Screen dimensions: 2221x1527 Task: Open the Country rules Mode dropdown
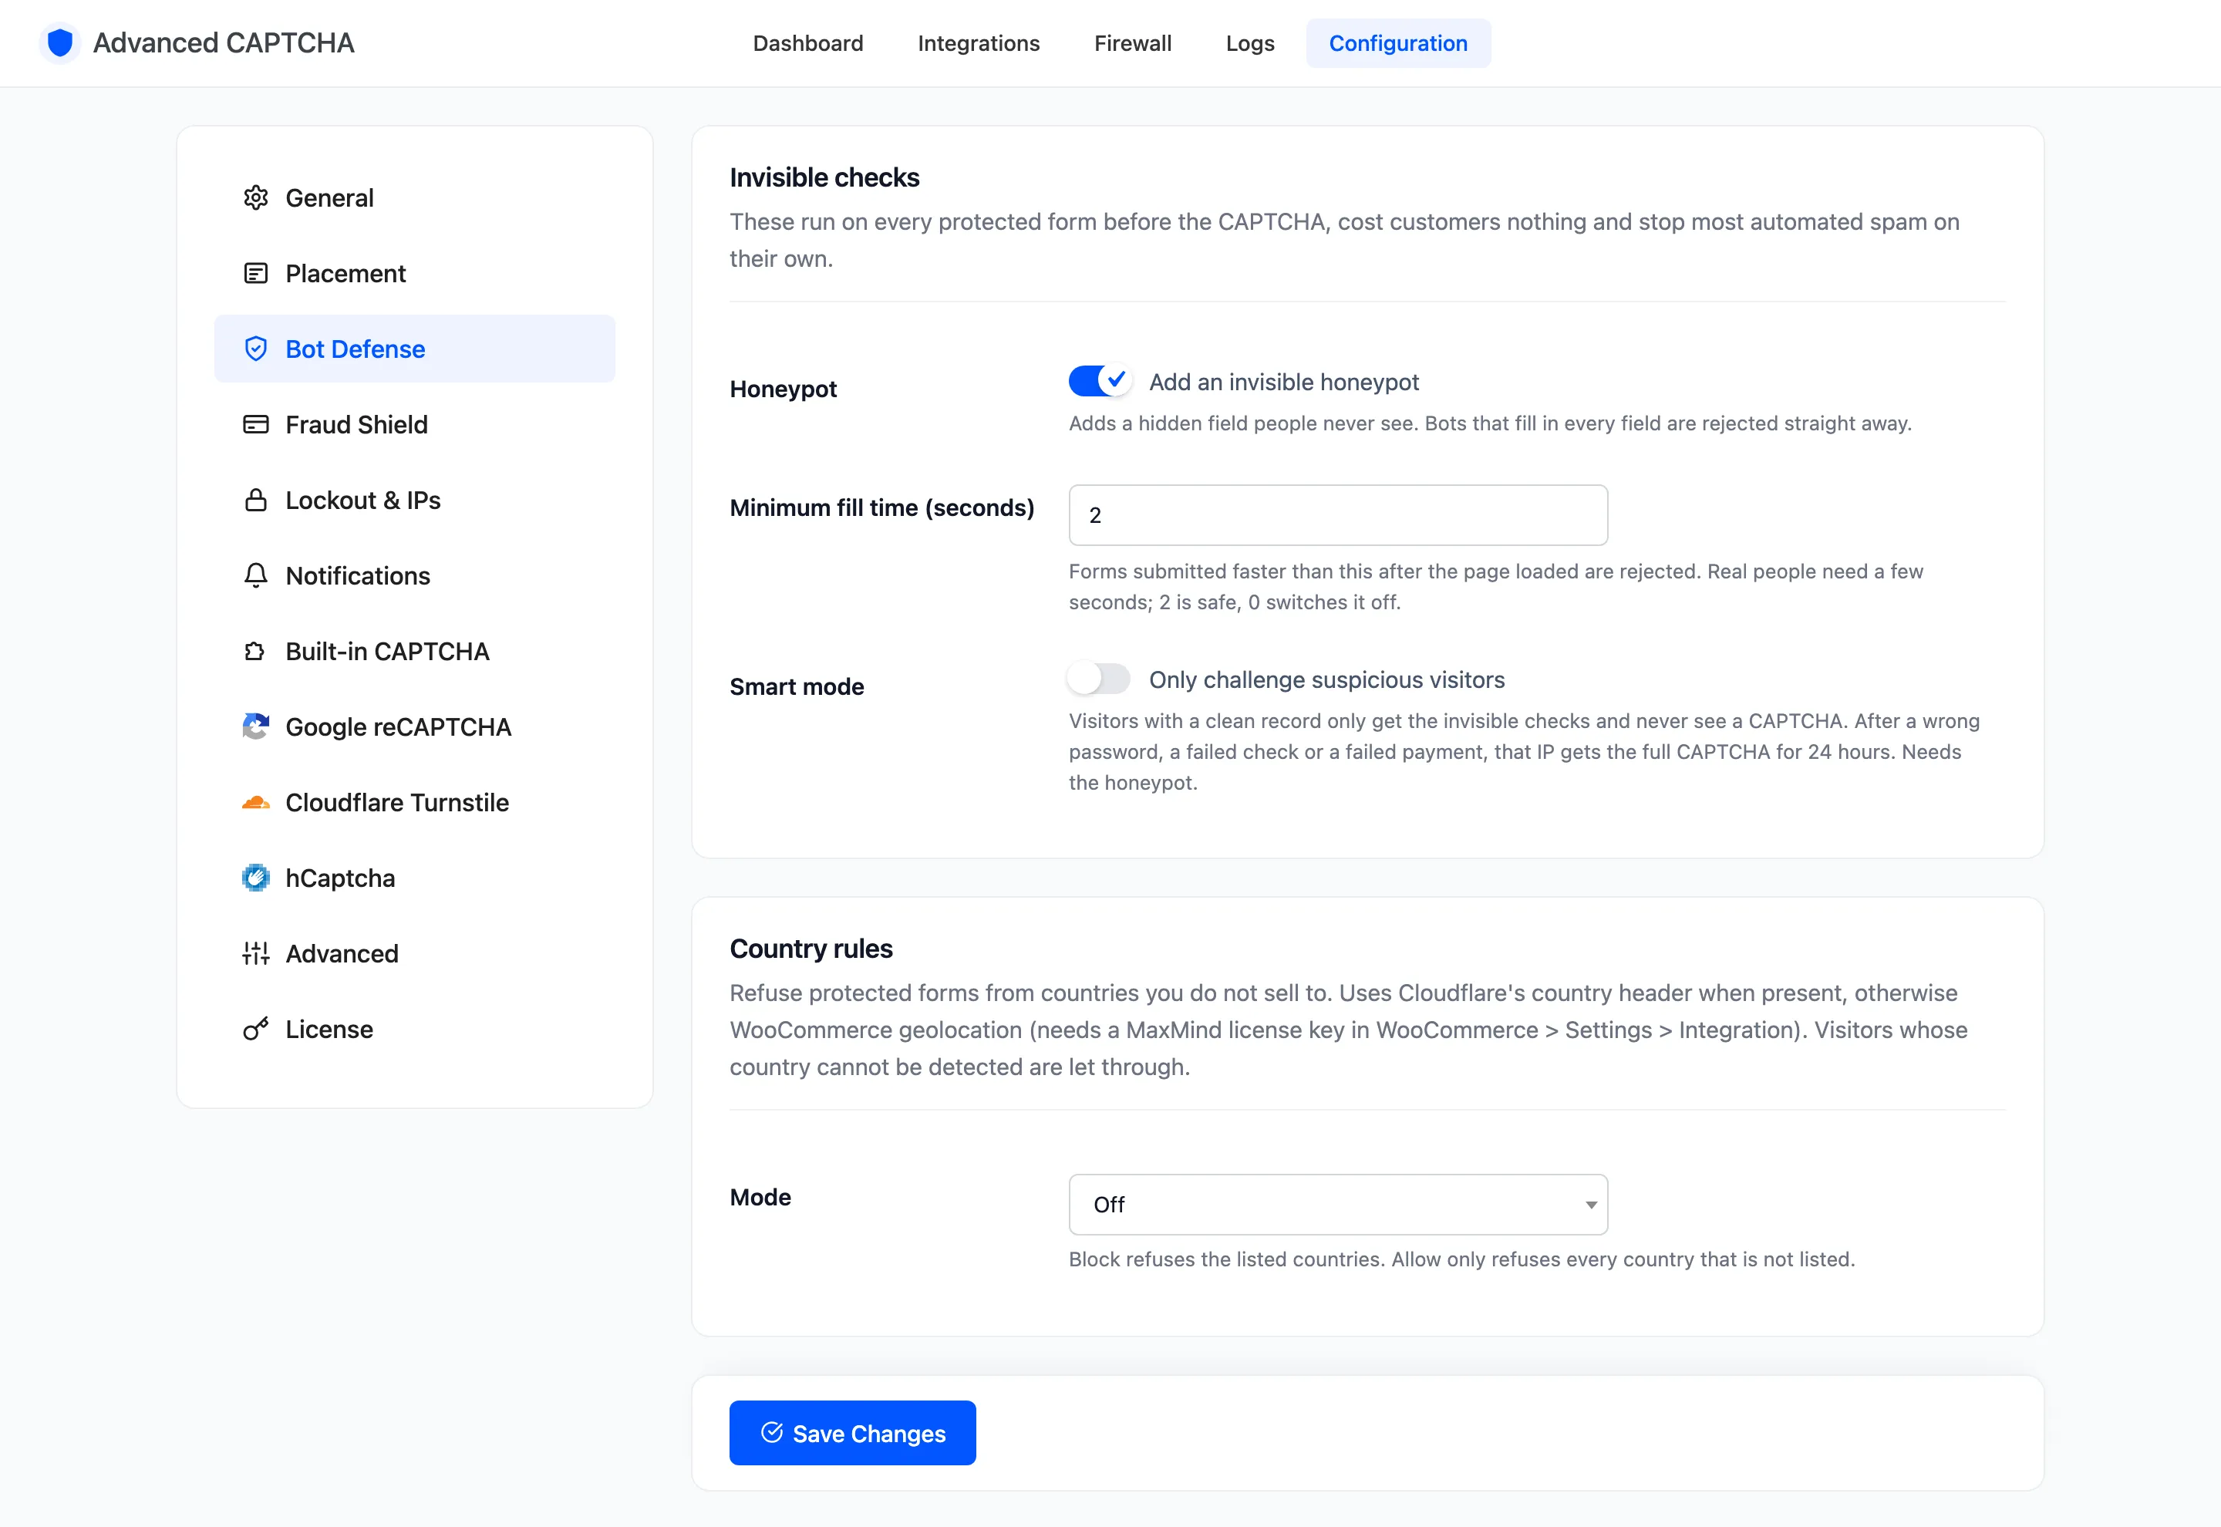[x=1338, y=1205]
